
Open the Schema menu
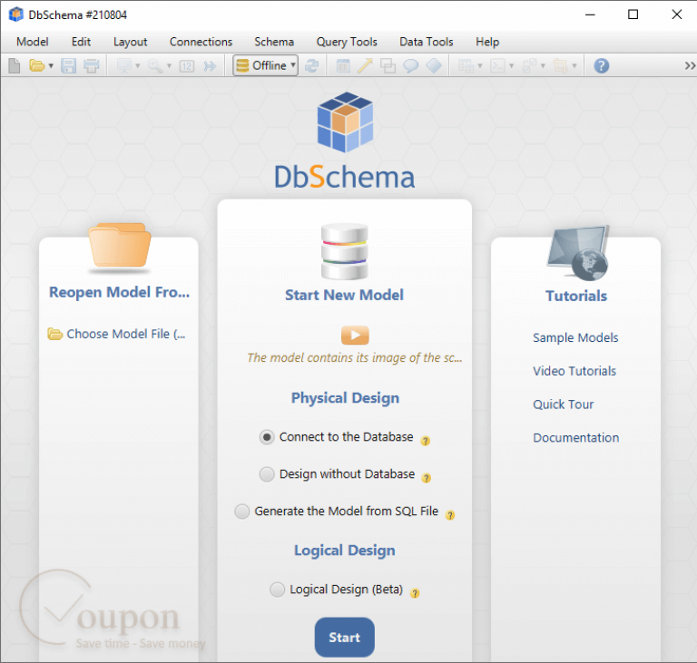point(274,42)
